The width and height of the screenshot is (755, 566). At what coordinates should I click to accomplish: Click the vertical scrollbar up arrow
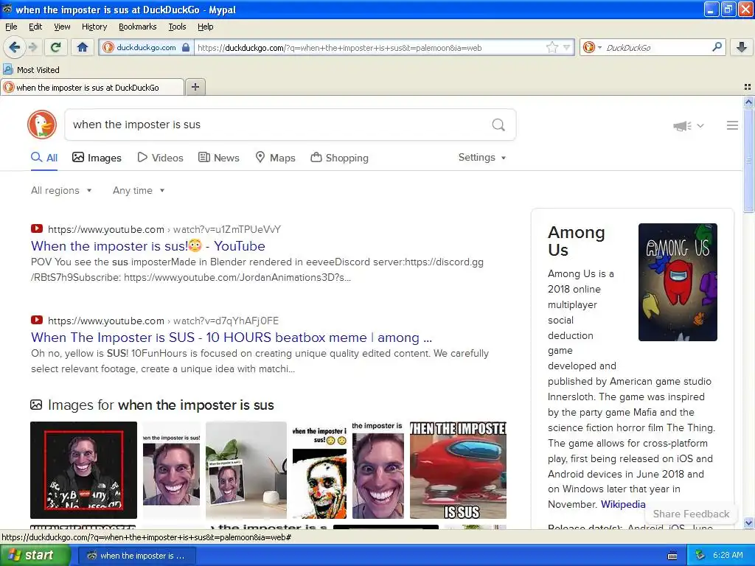click(749, 102)
